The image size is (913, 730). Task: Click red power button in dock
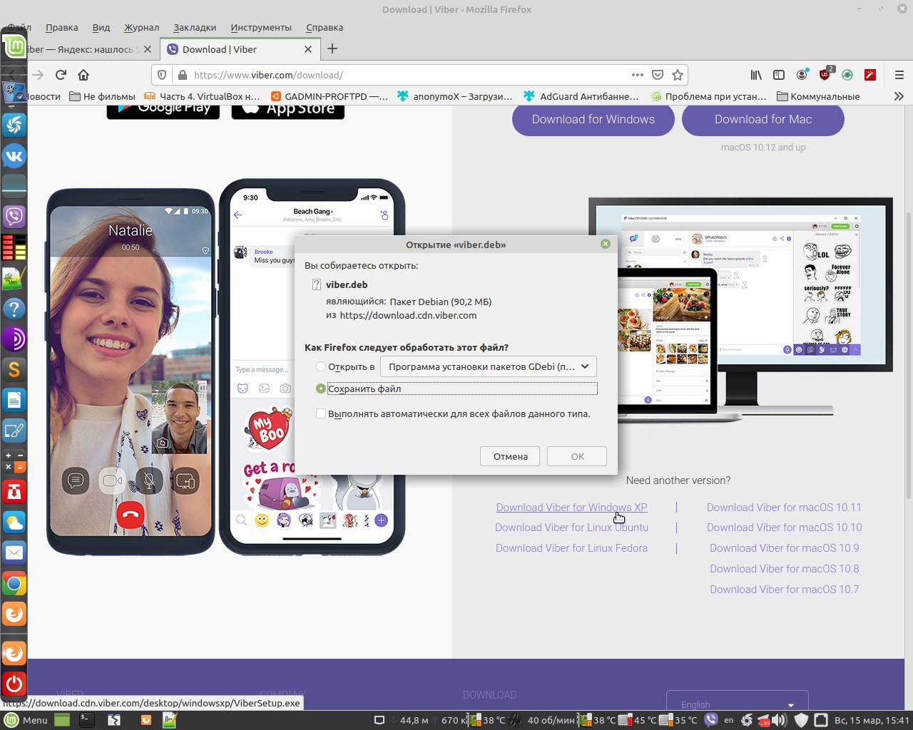14,684
